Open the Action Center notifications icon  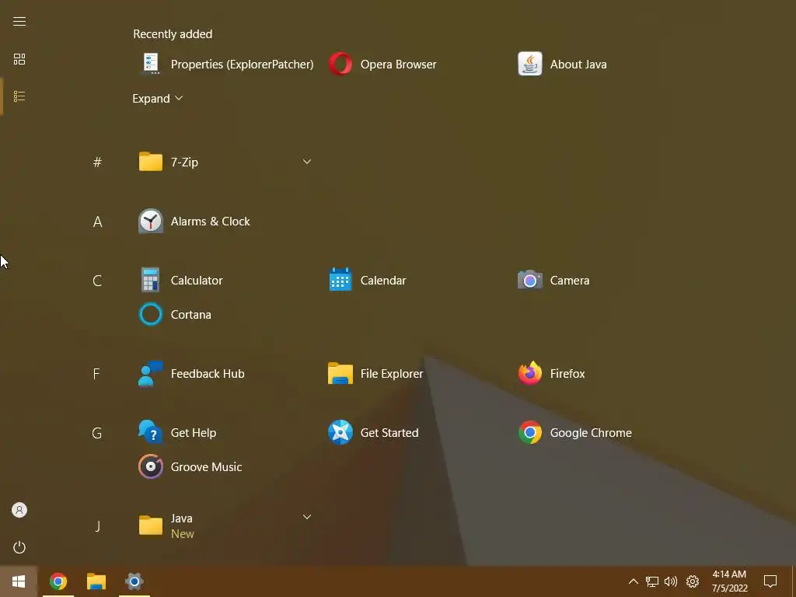[770, 581]
